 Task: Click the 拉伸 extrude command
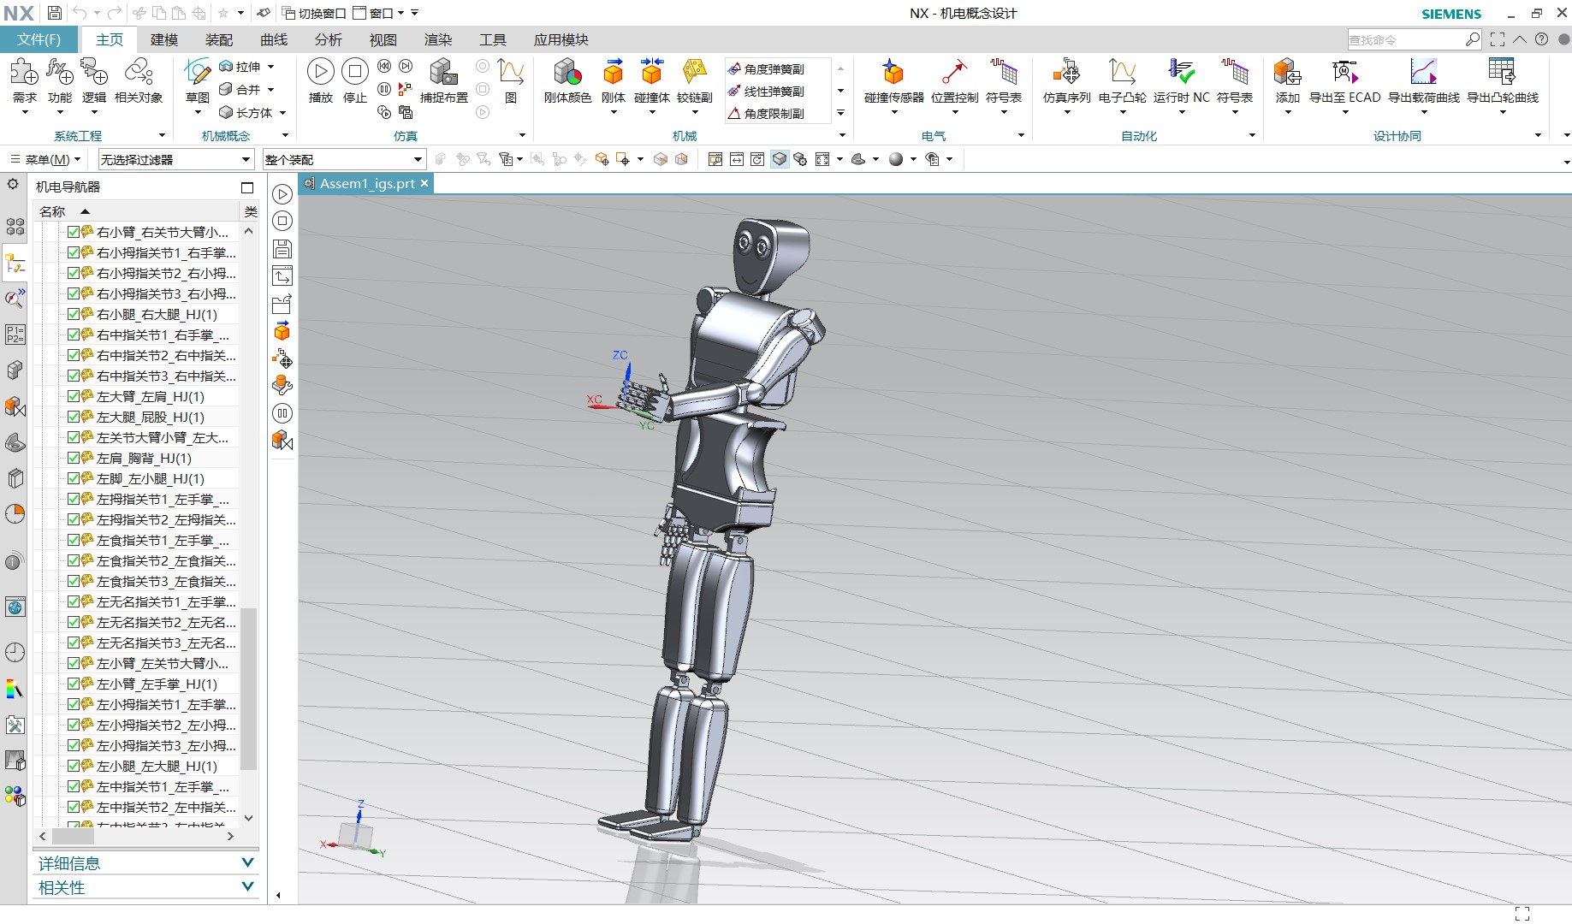point(240,67)
